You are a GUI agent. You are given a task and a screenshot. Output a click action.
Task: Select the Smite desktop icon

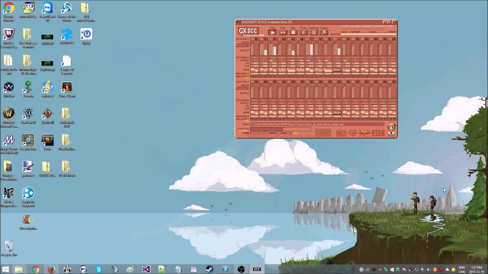pos(47,142)
